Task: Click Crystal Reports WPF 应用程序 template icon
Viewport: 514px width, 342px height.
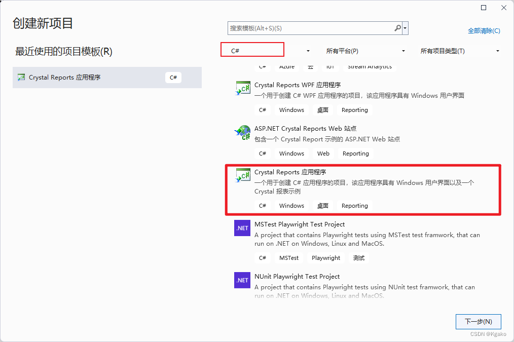Action: 243,88
